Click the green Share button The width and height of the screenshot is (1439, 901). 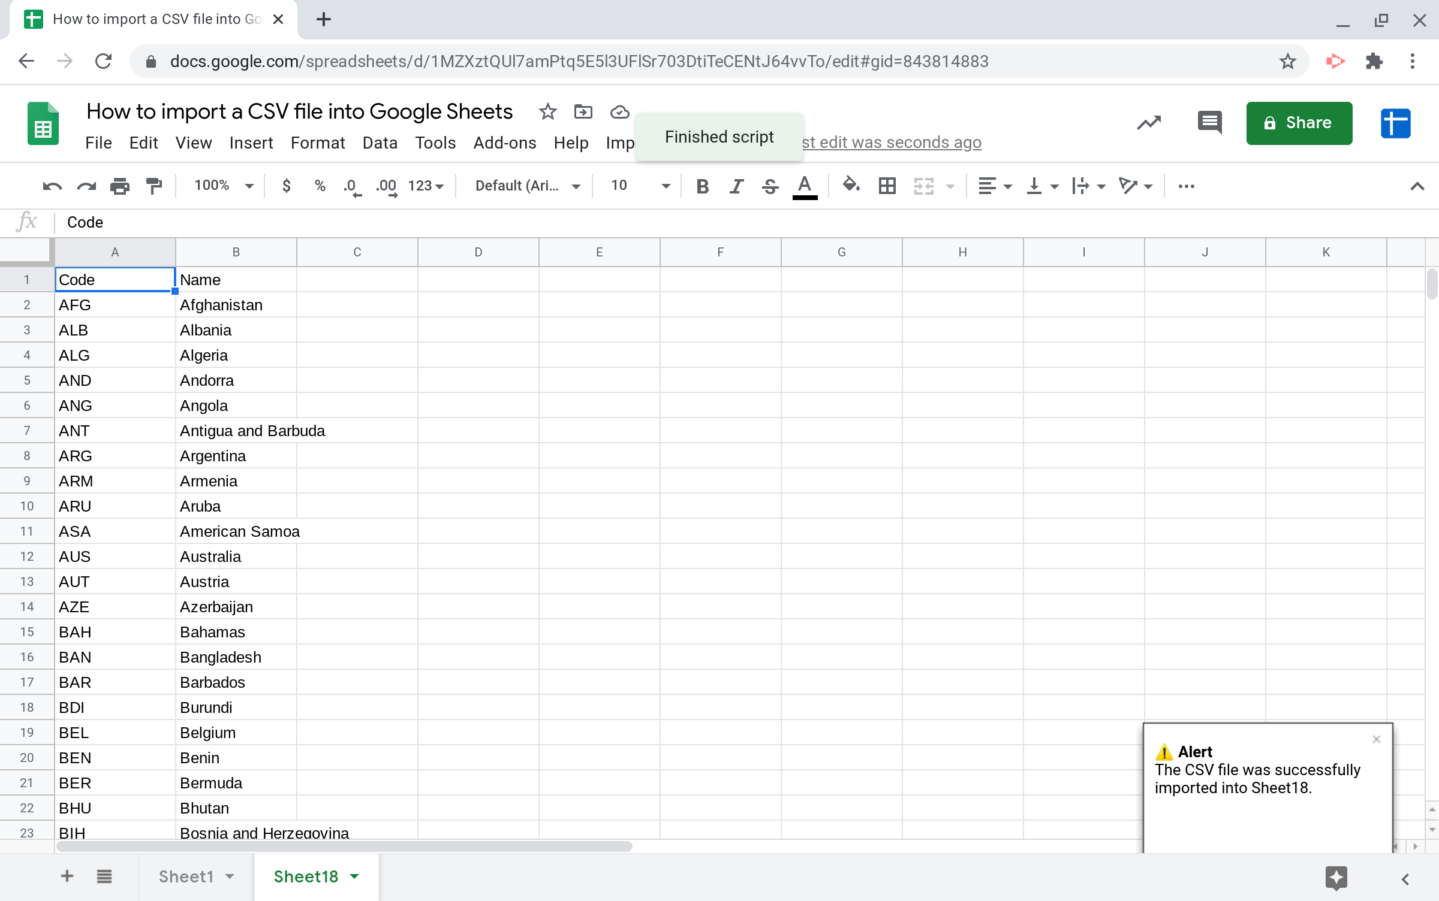point(1299,123)
